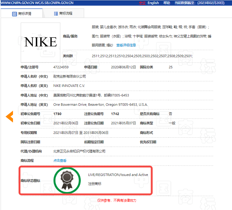The height and width of the screenshot is (210, 232).
Task: Click the agency name 北京正见永申知识产权代理有限公司
Action: point(79,151)
